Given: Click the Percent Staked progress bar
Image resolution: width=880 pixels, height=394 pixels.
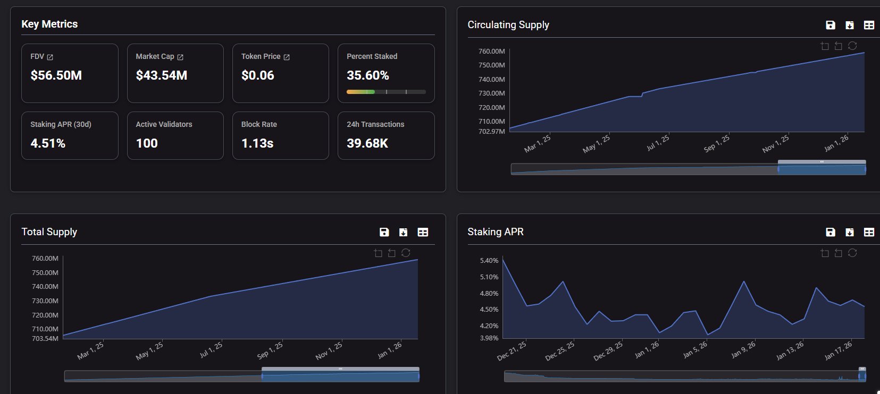Looking at the screenshot, I should pyautogui.click(x=386, y=92).
